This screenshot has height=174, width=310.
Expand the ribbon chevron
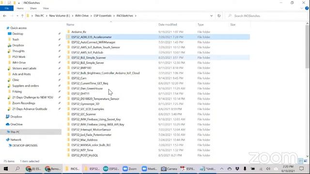[x=301, y=8]
